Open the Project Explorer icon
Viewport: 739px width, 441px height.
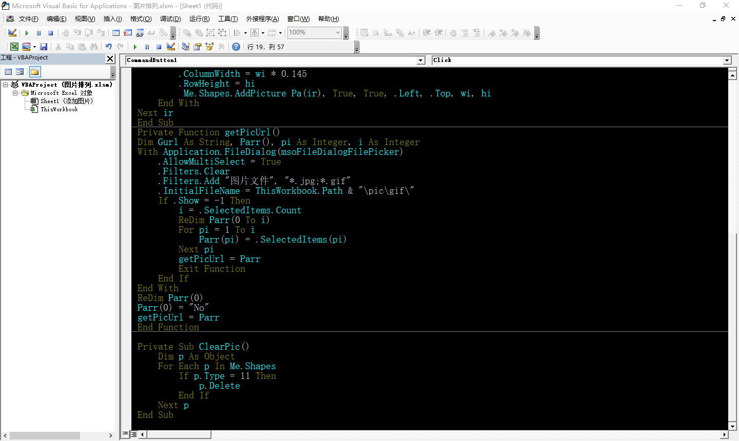pos(185,47)
